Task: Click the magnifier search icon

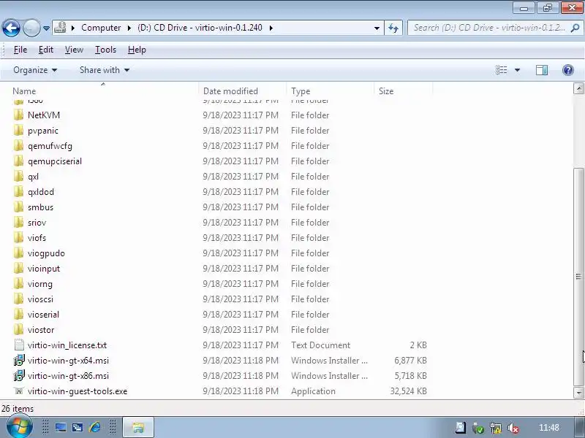Action: pyautogui.click(x=575, y=28)
